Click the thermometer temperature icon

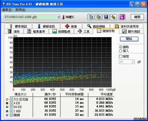(x=63, y=17)
